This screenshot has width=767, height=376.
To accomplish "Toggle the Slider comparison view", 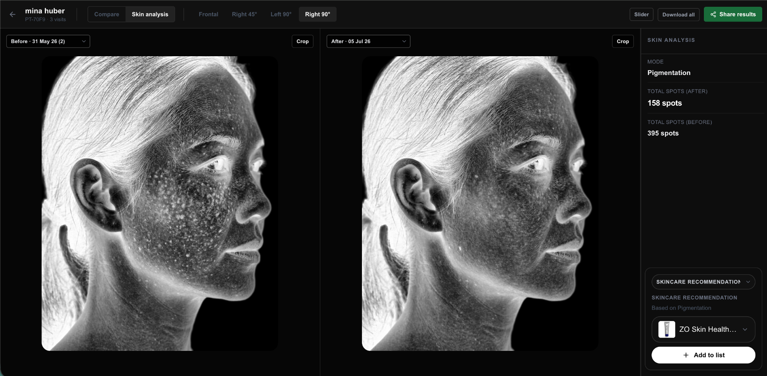I will tap(641, 14).
